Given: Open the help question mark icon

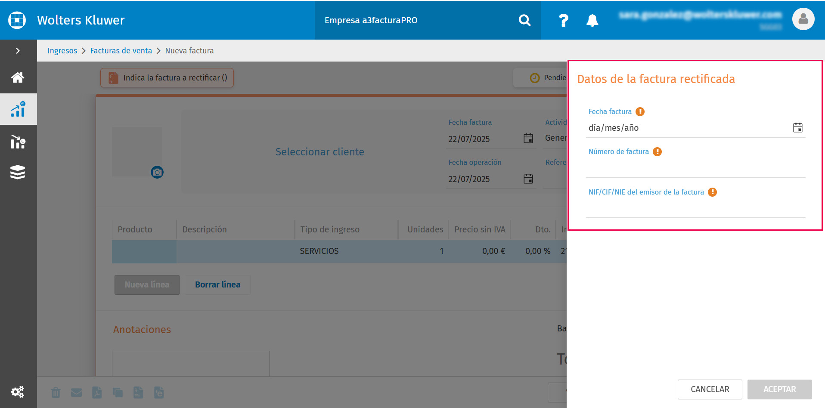Looking at the screenshot, I should click(x=563, y=20).
